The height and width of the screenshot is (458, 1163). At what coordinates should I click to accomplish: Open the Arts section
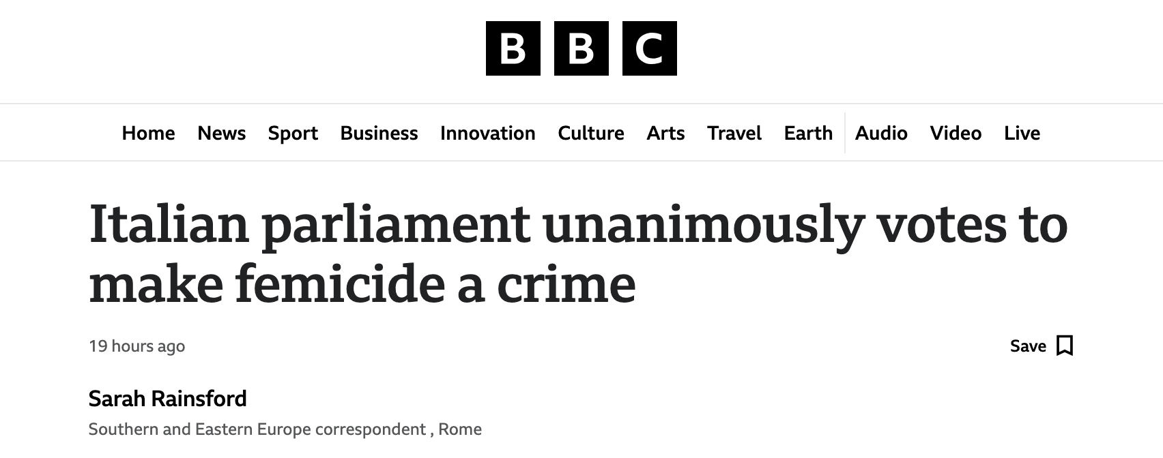pyautogui.click(x=665, y=133)
